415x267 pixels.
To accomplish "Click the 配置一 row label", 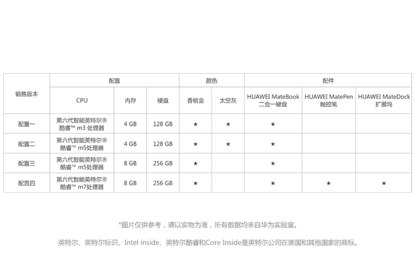I will (27, 124).
